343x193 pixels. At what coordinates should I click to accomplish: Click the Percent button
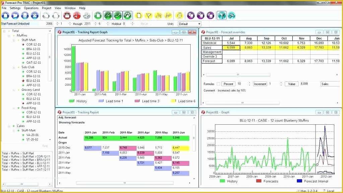(228, 84)
